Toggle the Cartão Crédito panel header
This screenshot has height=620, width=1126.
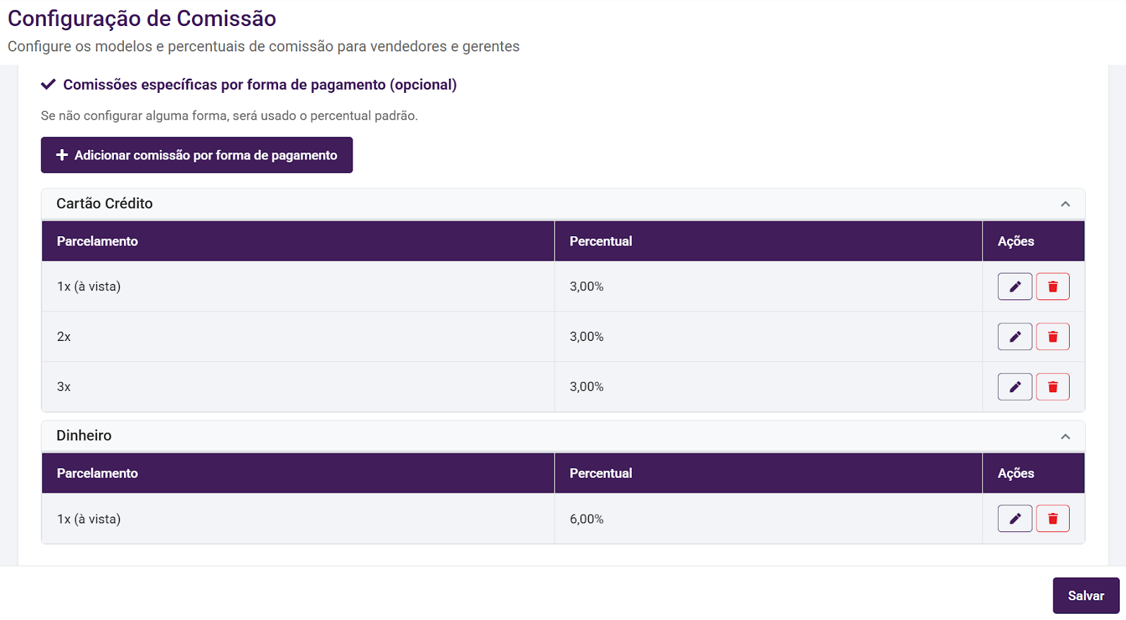coord(563,204)
